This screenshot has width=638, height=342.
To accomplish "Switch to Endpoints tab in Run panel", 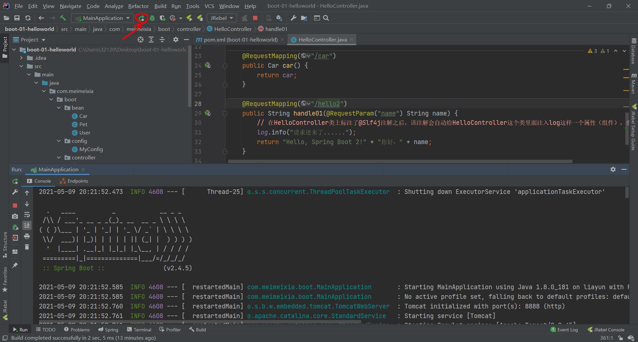I will point(74,181).
